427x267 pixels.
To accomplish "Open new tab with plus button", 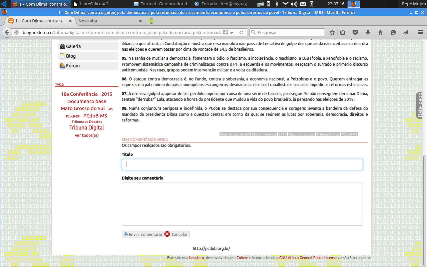I will pyautogui.click(x=151, y=21).
